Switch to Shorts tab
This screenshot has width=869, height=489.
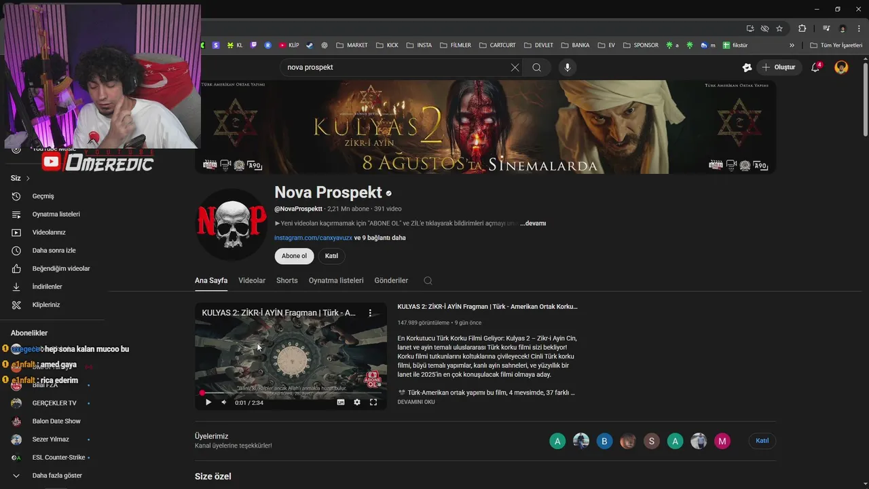(287, 280)
